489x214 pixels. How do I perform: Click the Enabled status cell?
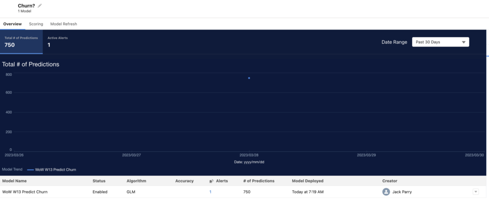click(100, 192)
